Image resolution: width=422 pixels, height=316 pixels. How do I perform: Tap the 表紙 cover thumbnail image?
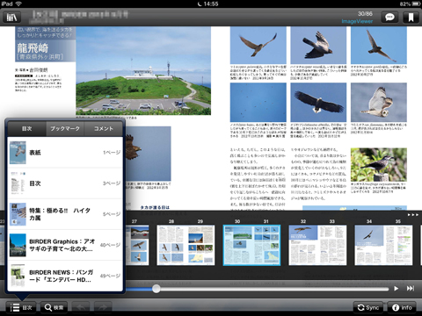[18, 153]
